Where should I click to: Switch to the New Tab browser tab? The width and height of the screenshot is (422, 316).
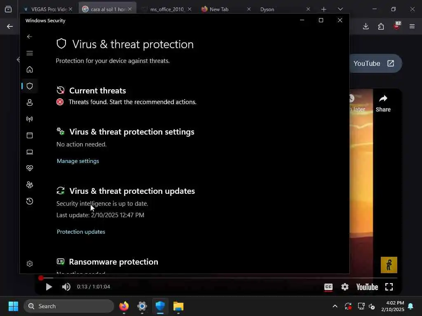pyautogui.click(x=218, y=9)
